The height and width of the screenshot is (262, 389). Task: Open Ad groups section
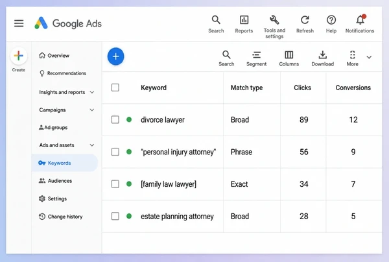(53, 128)
